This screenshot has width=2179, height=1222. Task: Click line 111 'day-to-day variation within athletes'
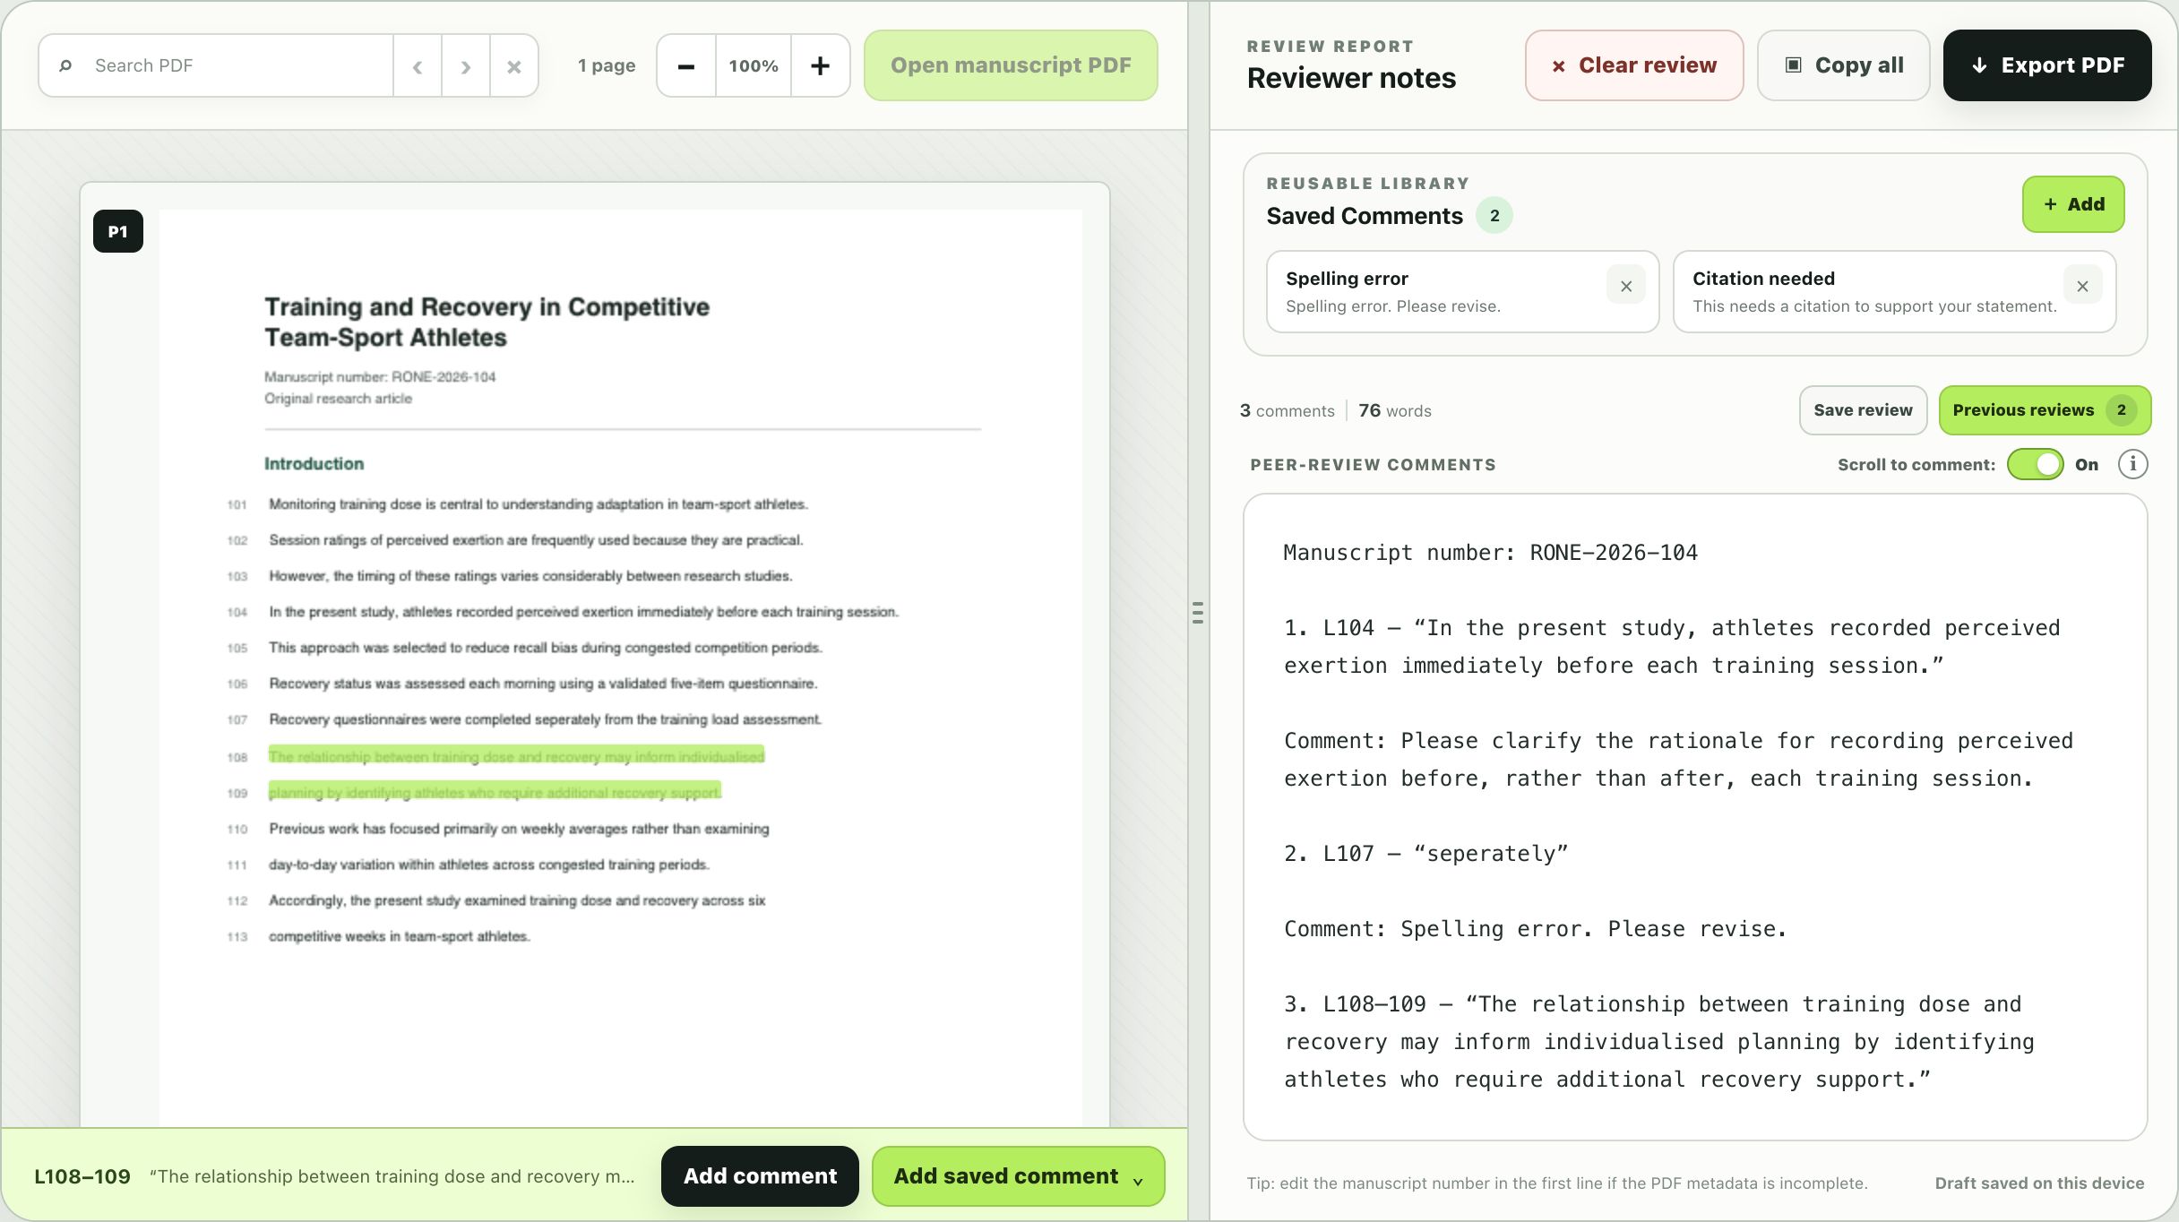coord(489,865)
